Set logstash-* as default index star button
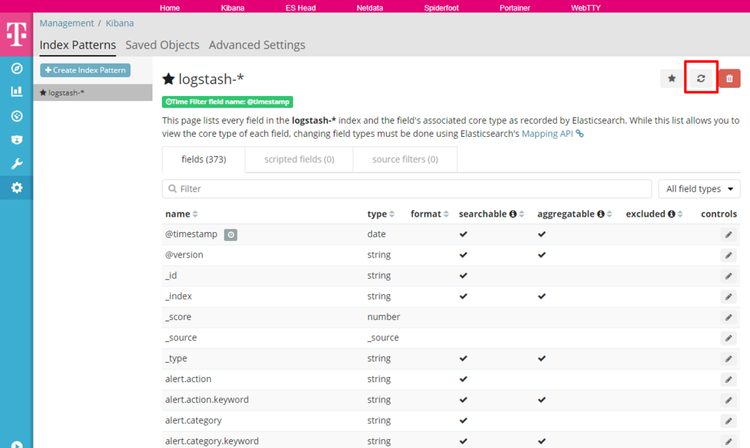Image resolution: width=750 pixels, height=448 pixels. click(672, 78)
